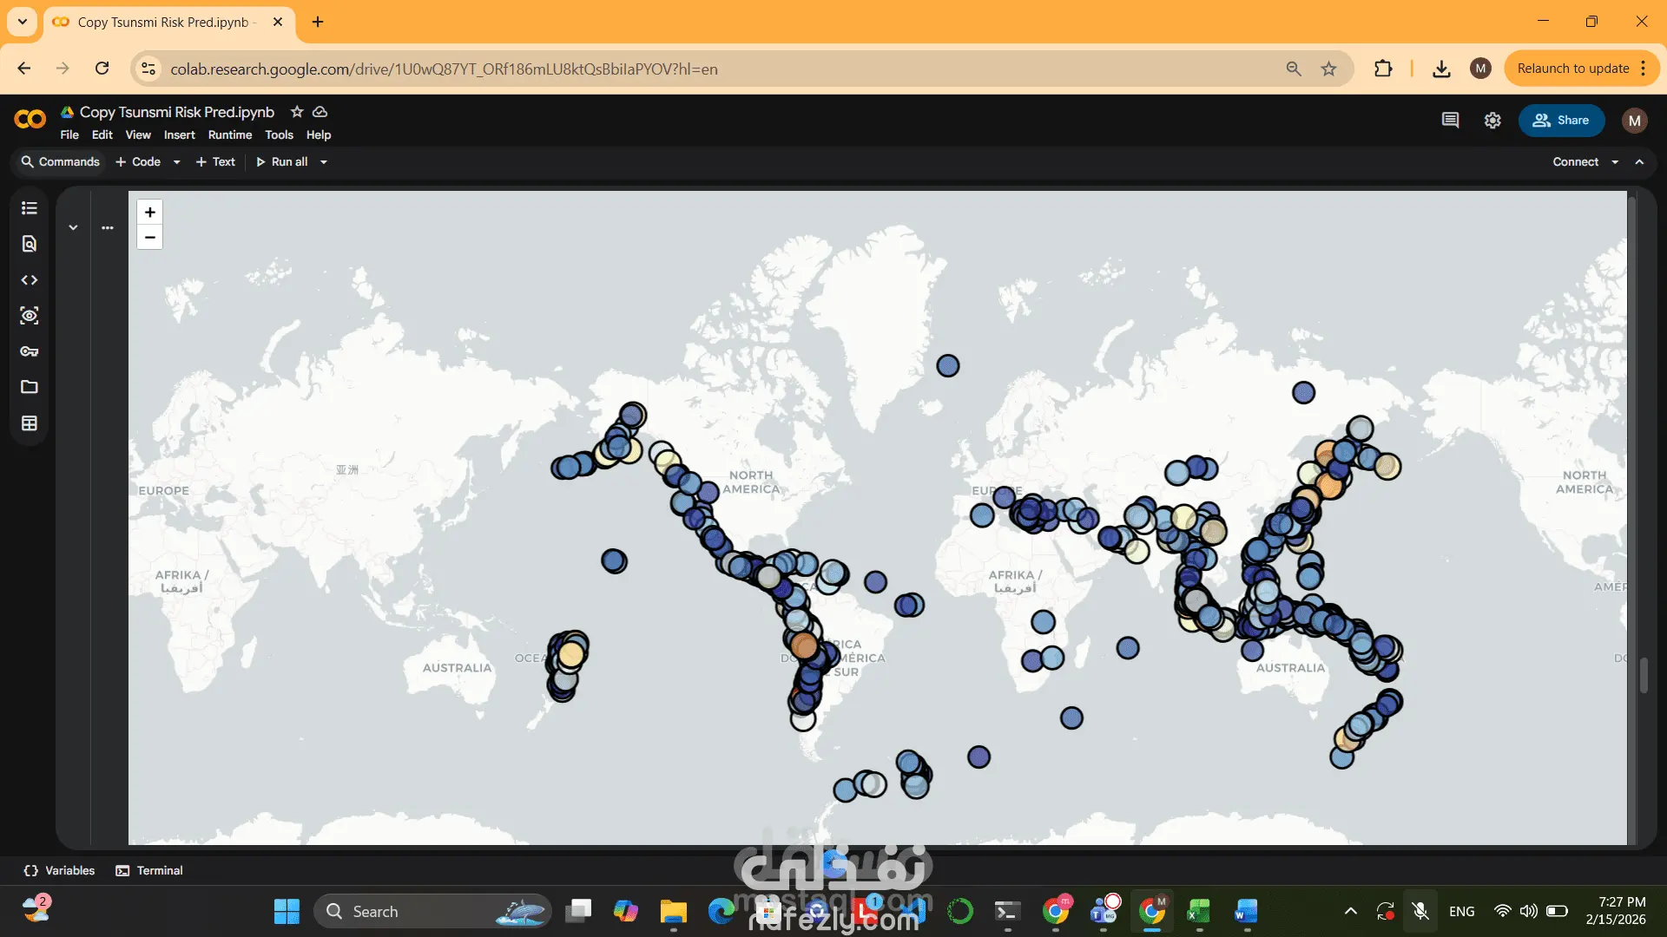1667x937 pixels.
Task: Open the Table of contents sidebar panel
Action: [30, 208]
